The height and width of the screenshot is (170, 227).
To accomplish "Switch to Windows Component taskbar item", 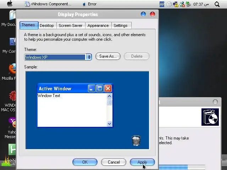I will pos(48,4).
